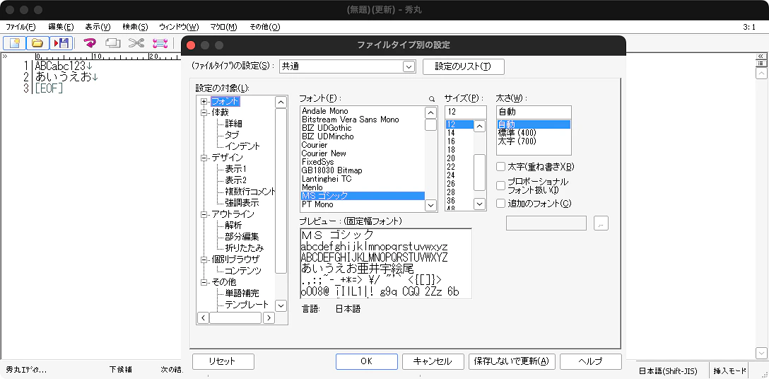Click the リセット button
Screen dimensions: 769x379
223,361
